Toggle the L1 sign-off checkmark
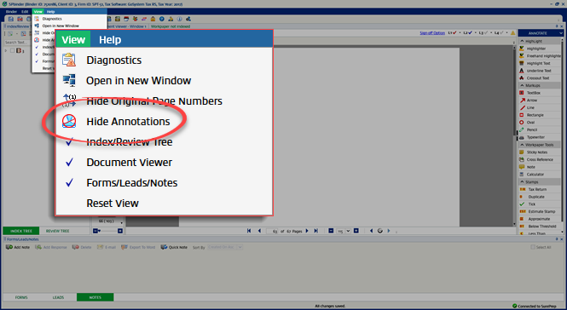 coord(454,33)
